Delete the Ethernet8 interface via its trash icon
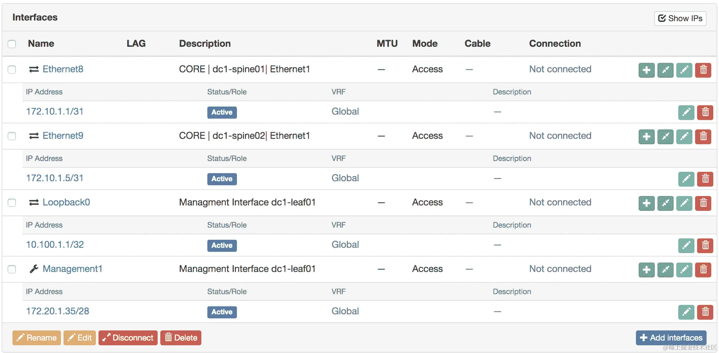 coord(703,70)
